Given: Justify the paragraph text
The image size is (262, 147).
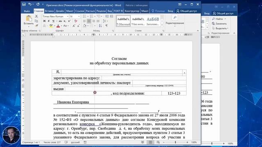Looking at the screenshot, I should click(x=98, y=21).
